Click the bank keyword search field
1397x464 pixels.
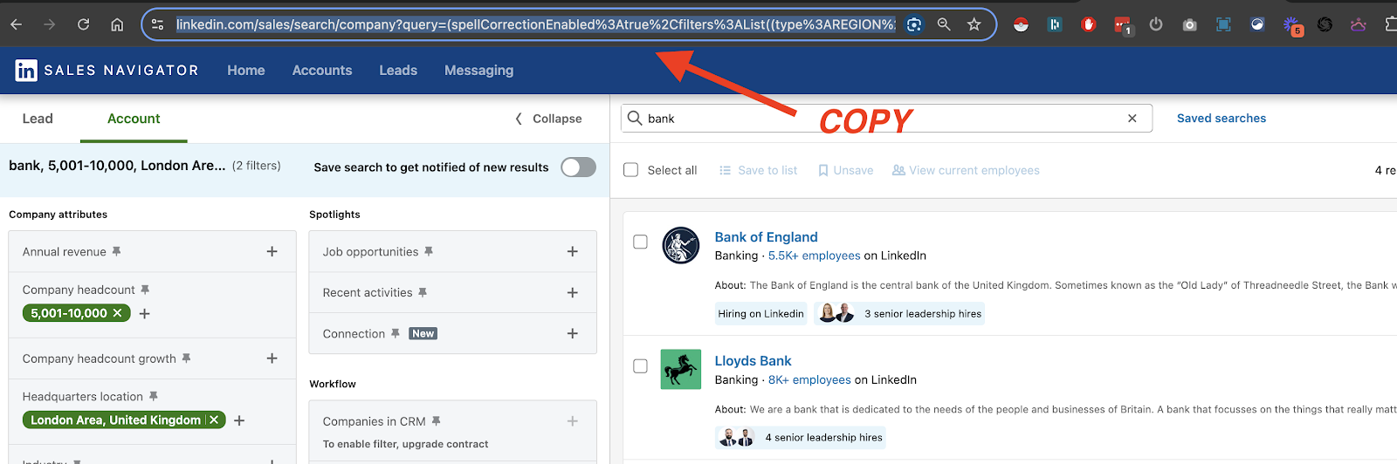(886, 118)
